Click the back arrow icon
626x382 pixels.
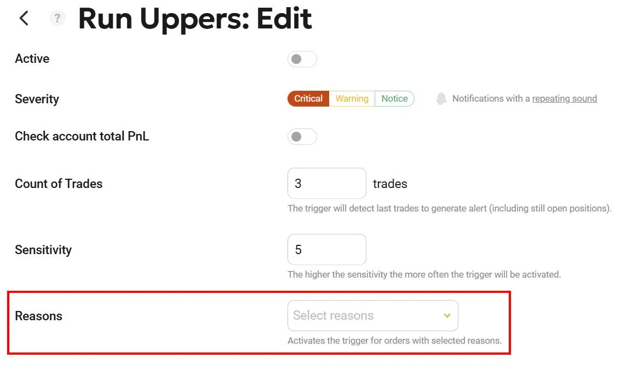(24, 18)
